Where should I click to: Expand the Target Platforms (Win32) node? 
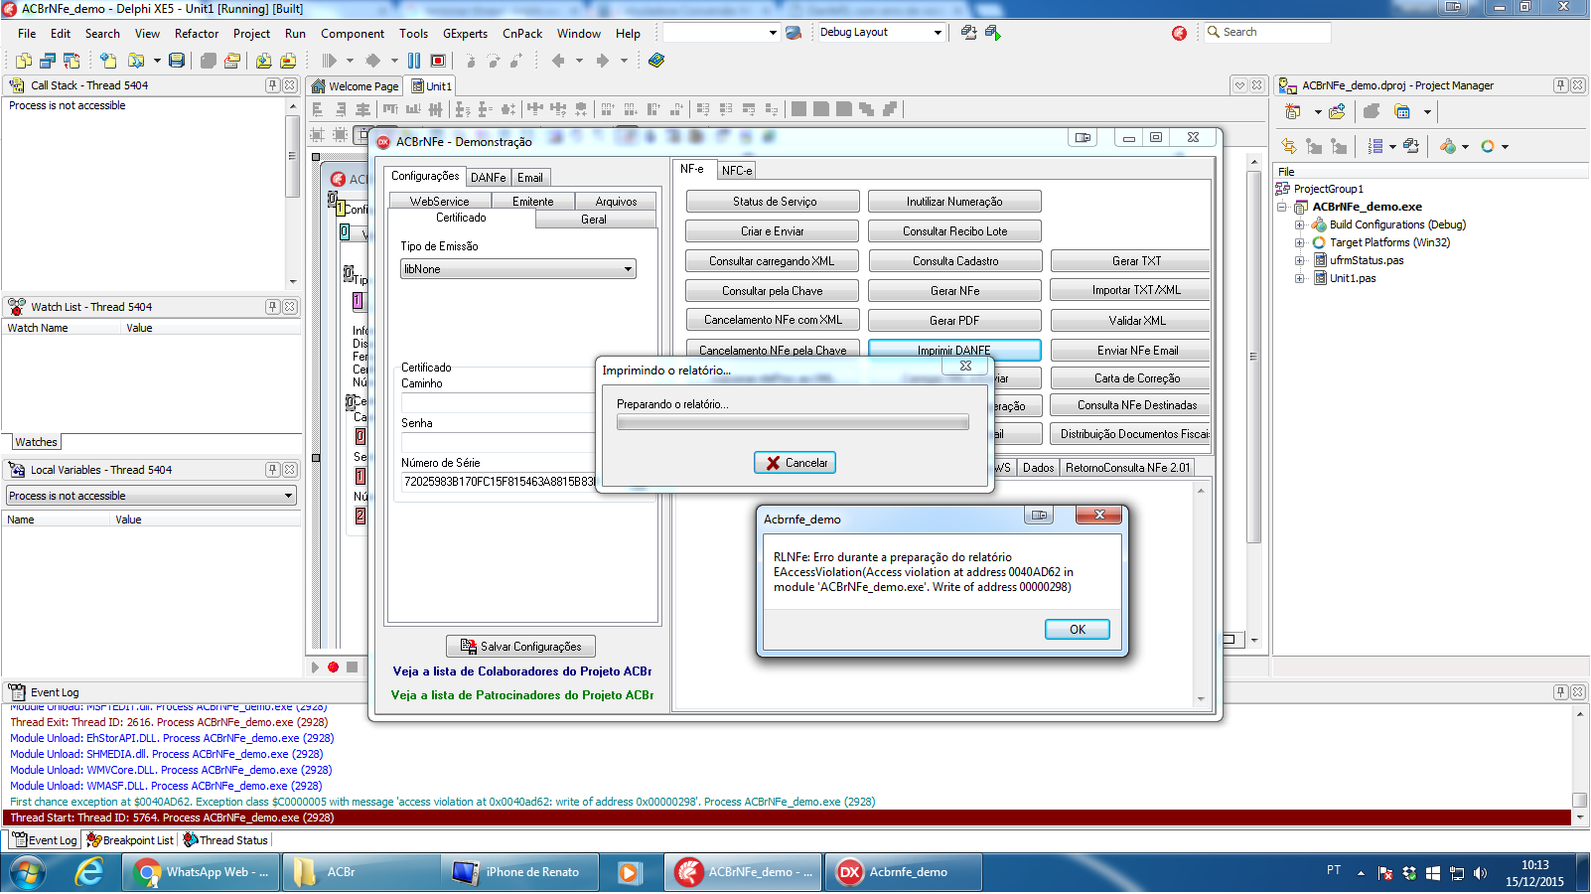1299,242
